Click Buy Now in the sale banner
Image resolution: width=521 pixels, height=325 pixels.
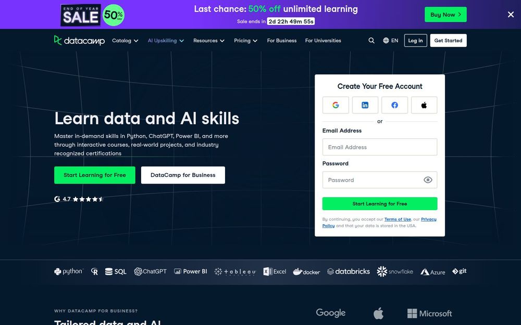click(x=445, y=15)
